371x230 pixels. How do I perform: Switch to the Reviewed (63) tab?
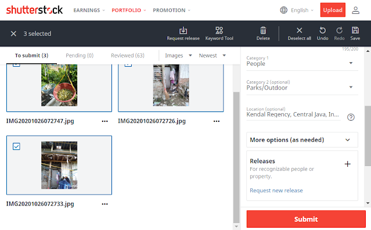click(128, 55)
